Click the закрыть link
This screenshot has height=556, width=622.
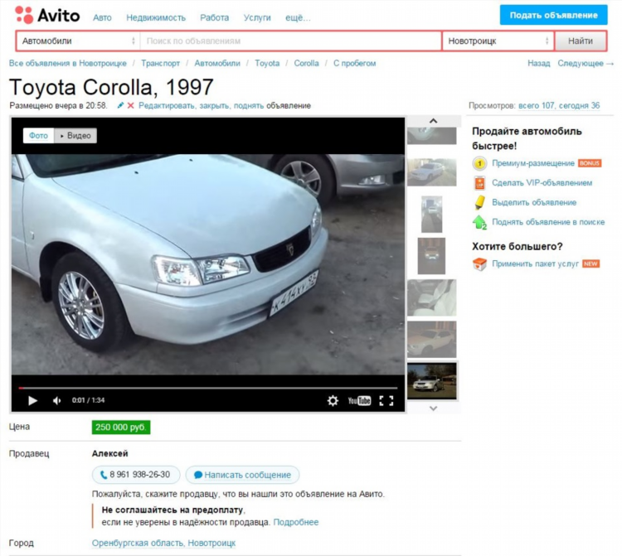[214, 106]
